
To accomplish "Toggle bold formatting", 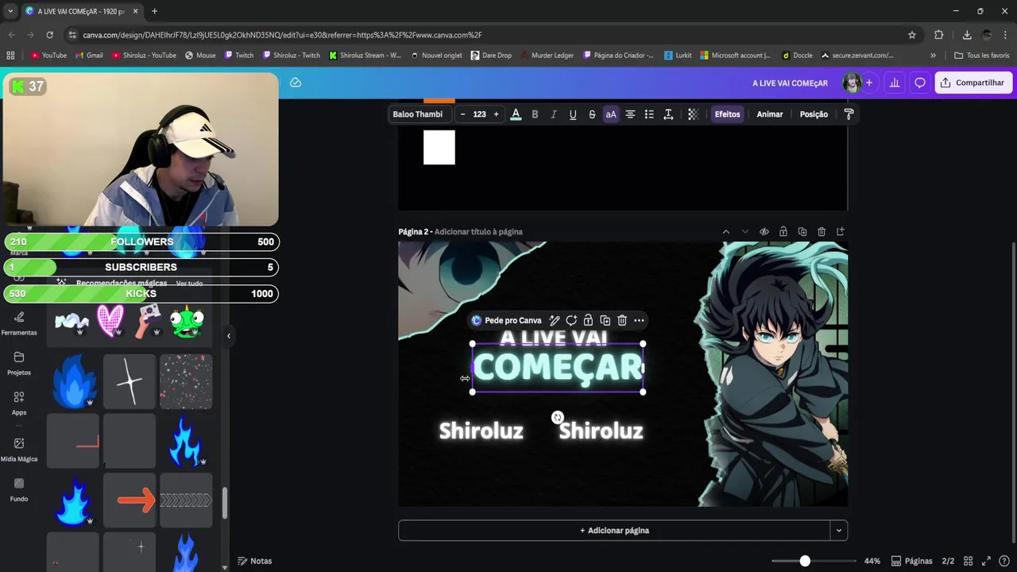I will [535, 114].
